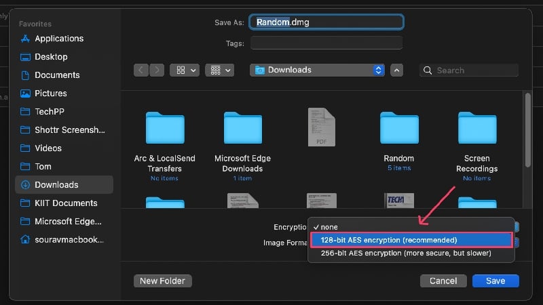
Task: Select the PDF file thumbnail
Action: tap(321, 127)
